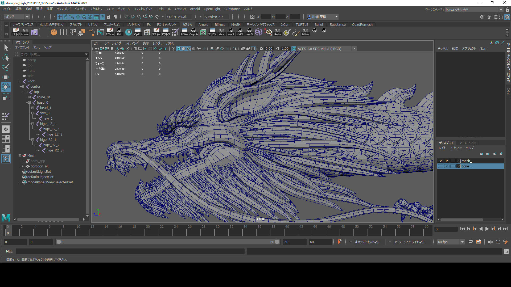Click the question mark selection mask icon
Screen dimensions: 511x287
click(102, 17)
